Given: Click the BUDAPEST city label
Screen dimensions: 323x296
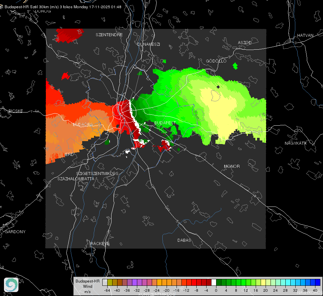Looking at the screenshot, I should [x=165, y=123].
